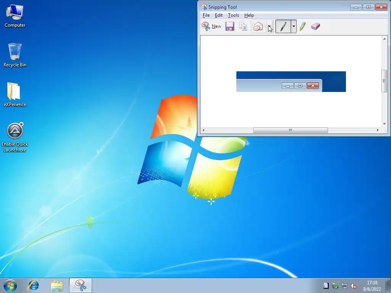Open the Tools menu
391x293 pixels.
point(233,15)
